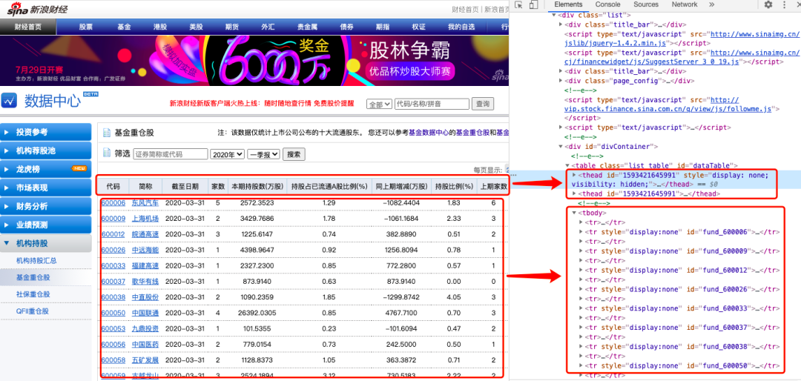Open DevTools settings gear
The height and width of the screenshot is (381, 801).
pos(768,4)
